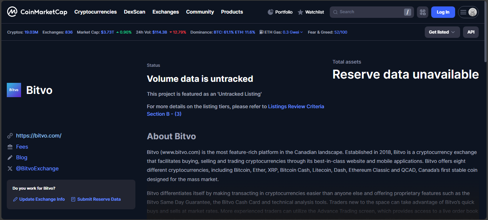488x220 pixels.
Task: Open the https://bitvo.com/ website link
Action: 39,136
